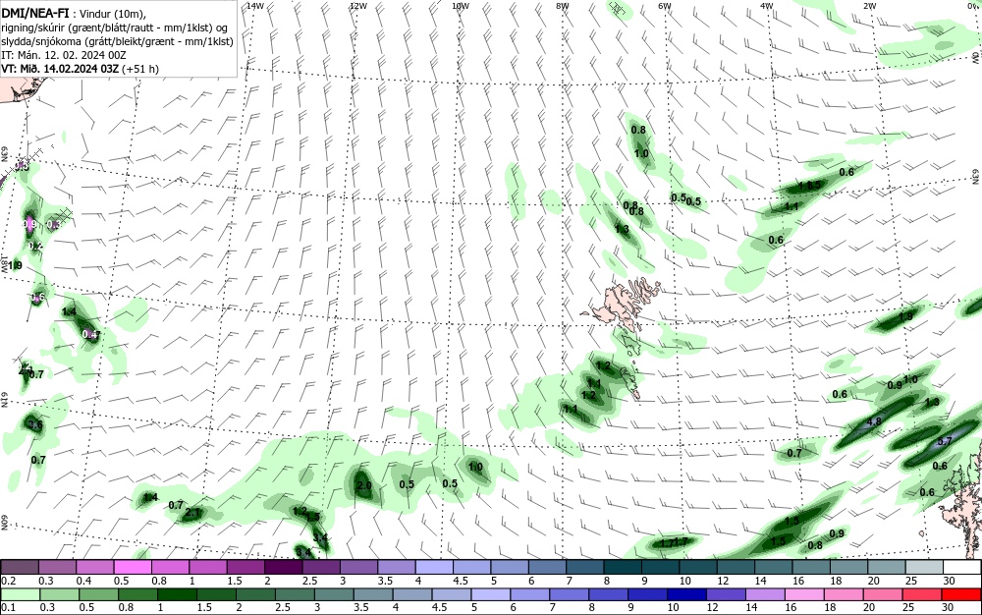Click the 6W longitude label
The height and width of the screenshot is (615, 982).
click(x=665, y=6)
